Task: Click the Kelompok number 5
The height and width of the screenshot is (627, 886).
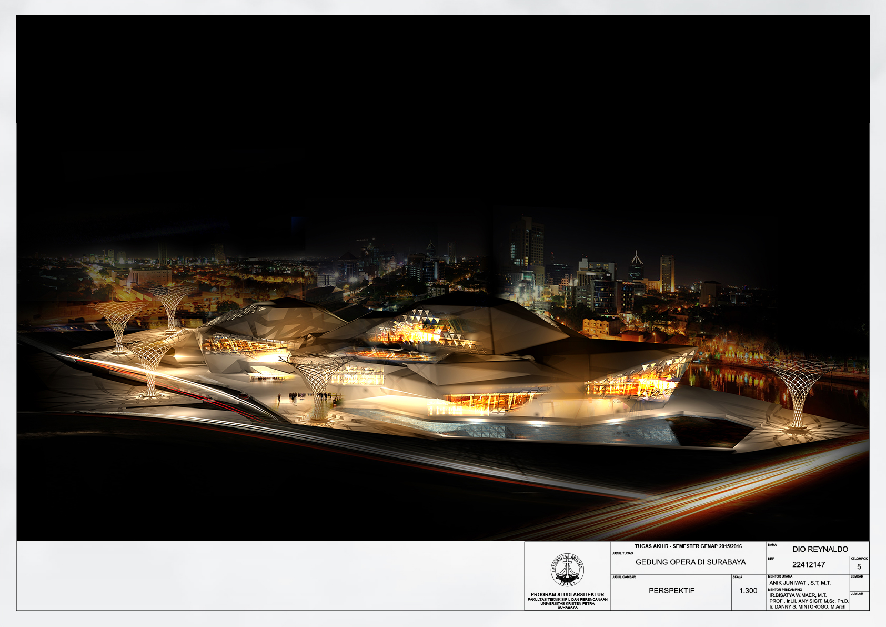Action: pos(859,567)
